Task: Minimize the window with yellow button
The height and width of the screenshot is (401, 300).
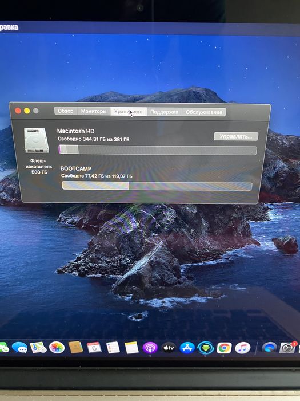Action: click(x=27, y=111)
